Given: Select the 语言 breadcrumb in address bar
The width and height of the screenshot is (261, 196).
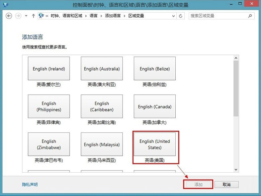Looking at the screenshot, I should tap(94, 16).
